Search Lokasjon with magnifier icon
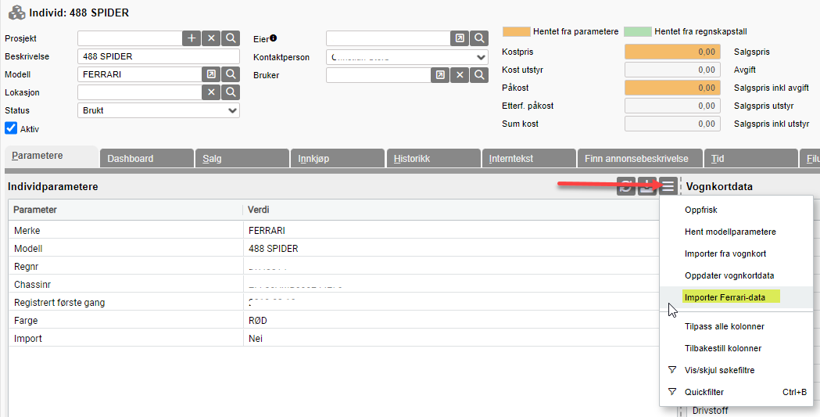Screen dimensions: 820x417 pyautogui.click(x=231, y=92)
